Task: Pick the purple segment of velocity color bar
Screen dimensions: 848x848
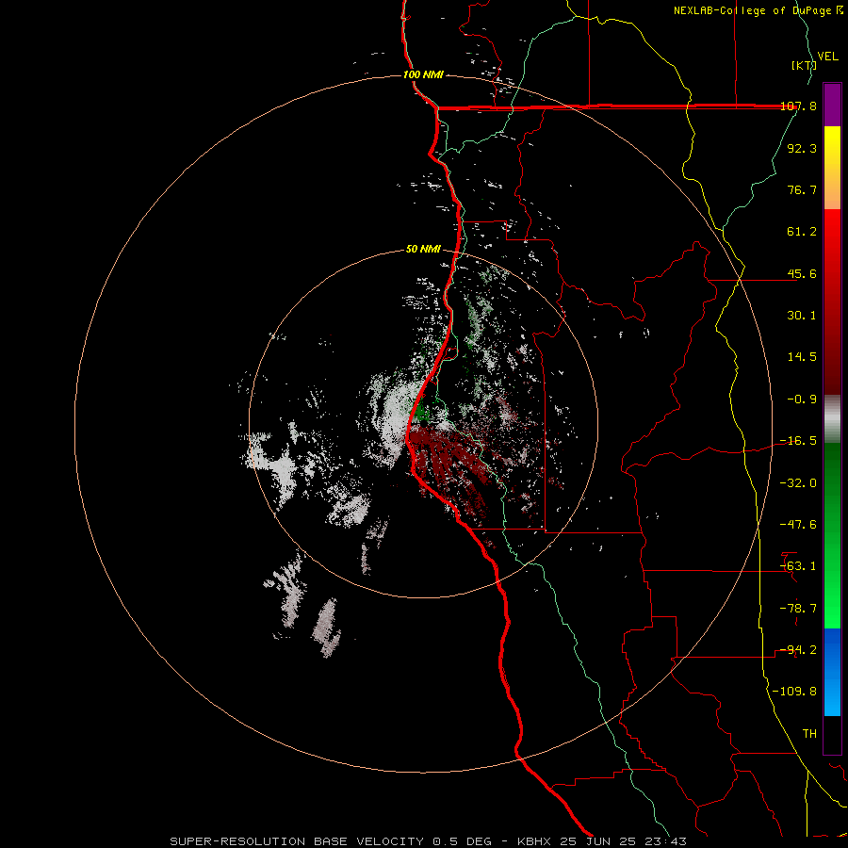Action: [832, 105]
